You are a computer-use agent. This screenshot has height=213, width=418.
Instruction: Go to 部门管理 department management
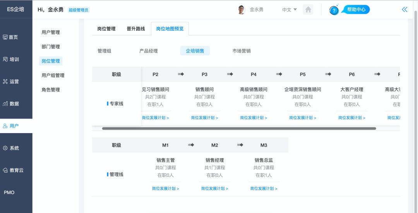[x=51, y=47]
